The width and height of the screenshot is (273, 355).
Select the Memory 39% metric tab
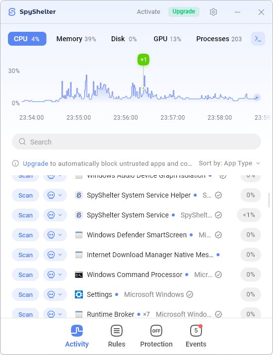pos(76,39)
